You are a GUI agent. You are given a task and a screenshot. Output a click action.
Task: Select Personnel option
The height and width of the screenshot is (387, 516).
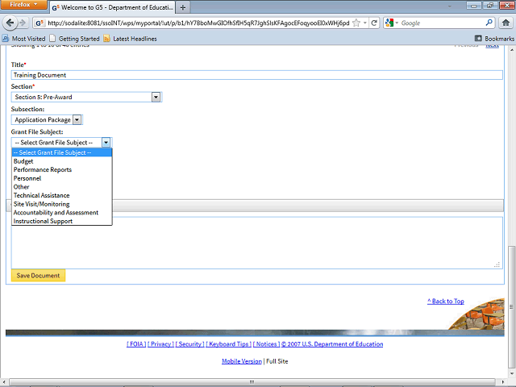pos(62,178)
